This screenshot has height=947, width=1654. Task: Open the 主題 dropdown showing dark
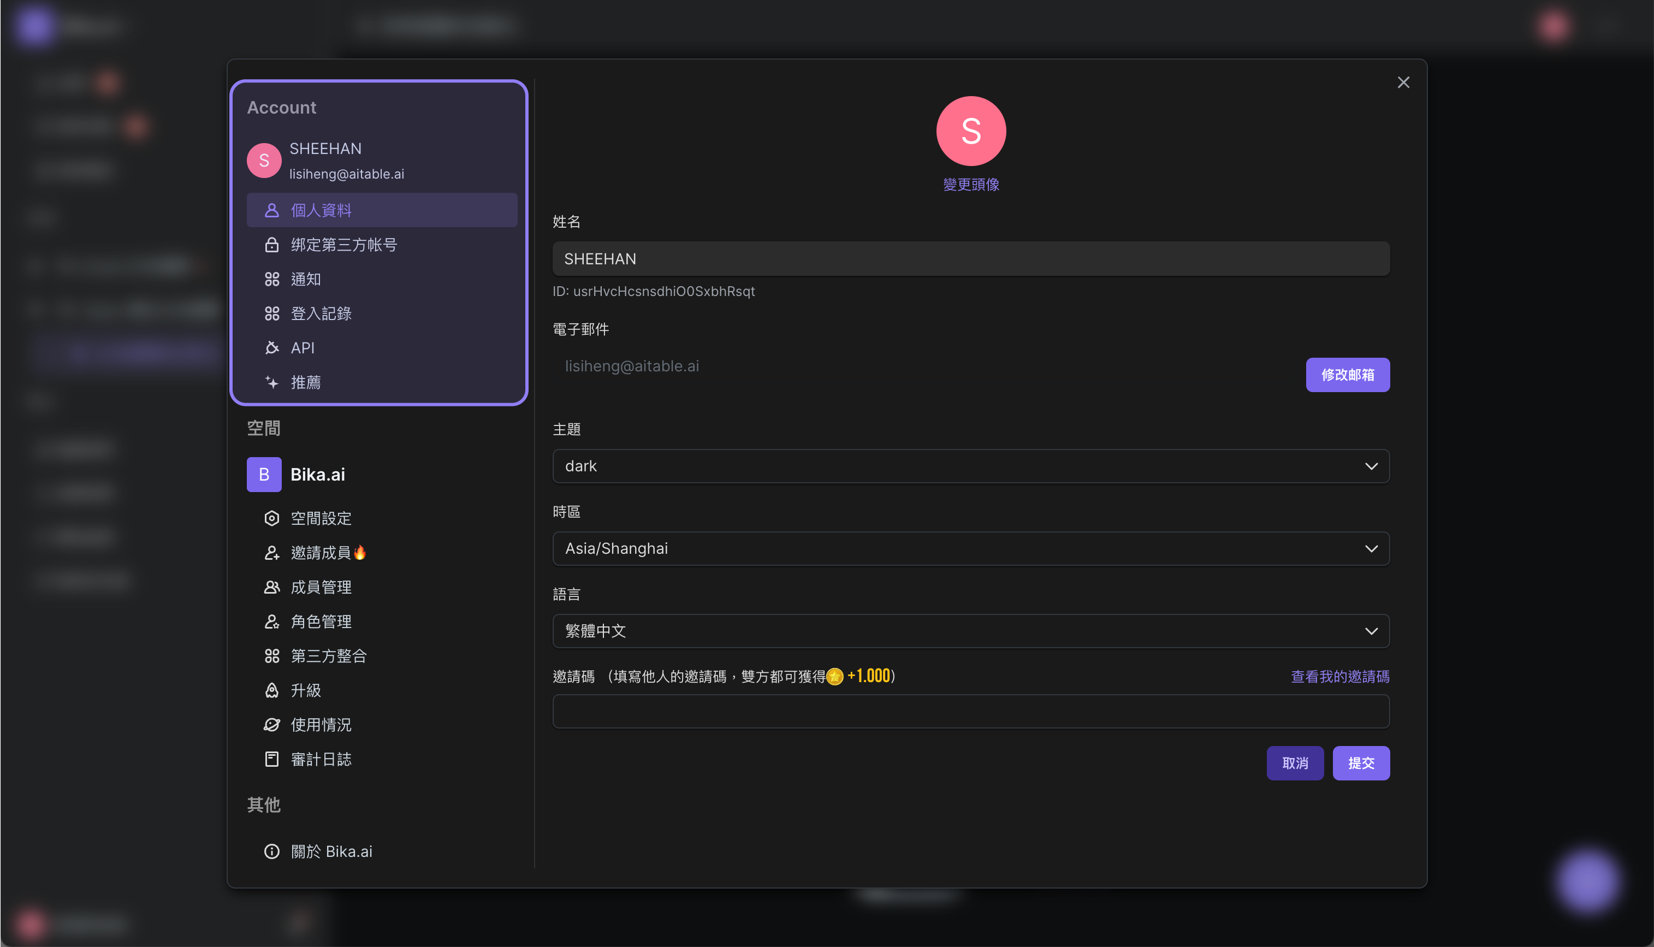coord(971,466)
